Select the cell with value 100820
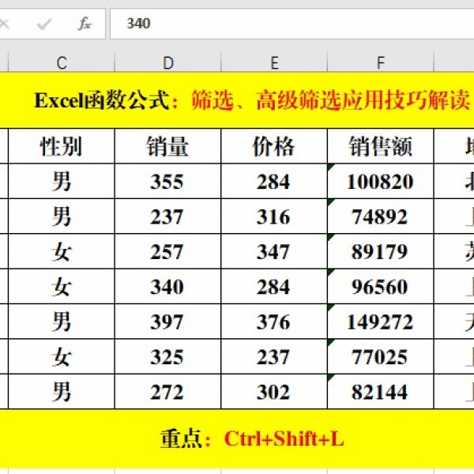The image size is (474, 474). (381, 182)
